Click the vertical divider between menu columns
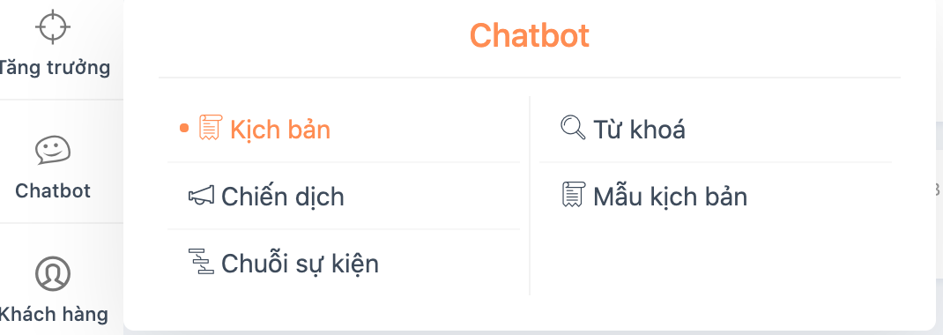 [x=530, y=196]
